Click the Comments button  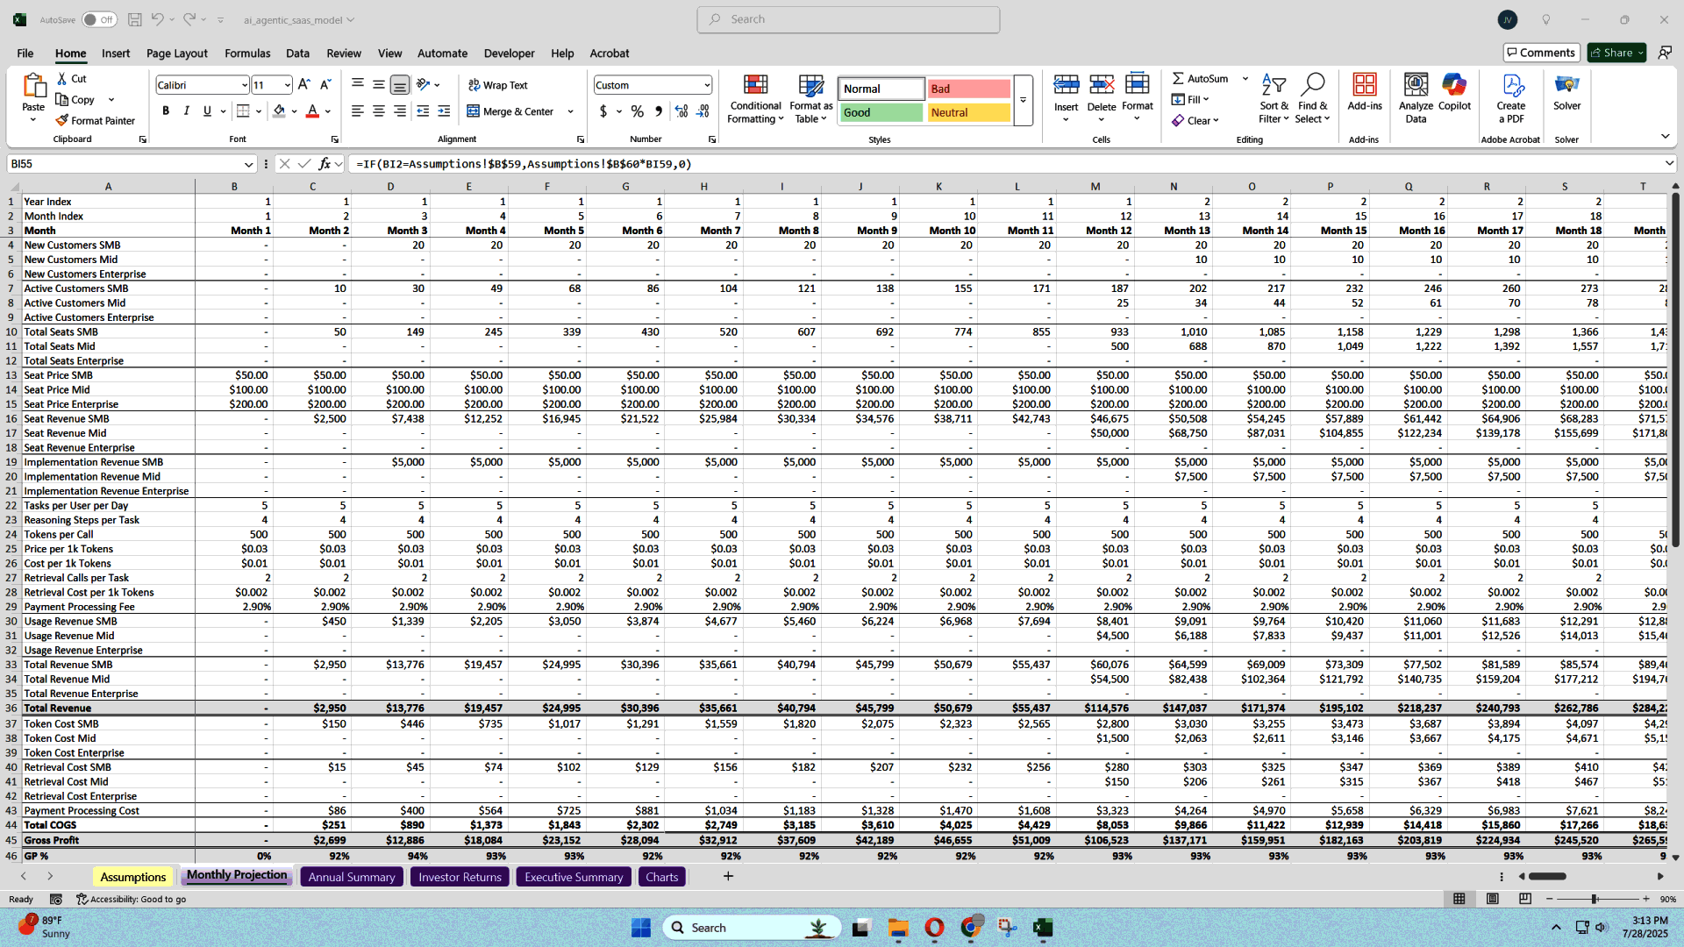(1541, 53)
